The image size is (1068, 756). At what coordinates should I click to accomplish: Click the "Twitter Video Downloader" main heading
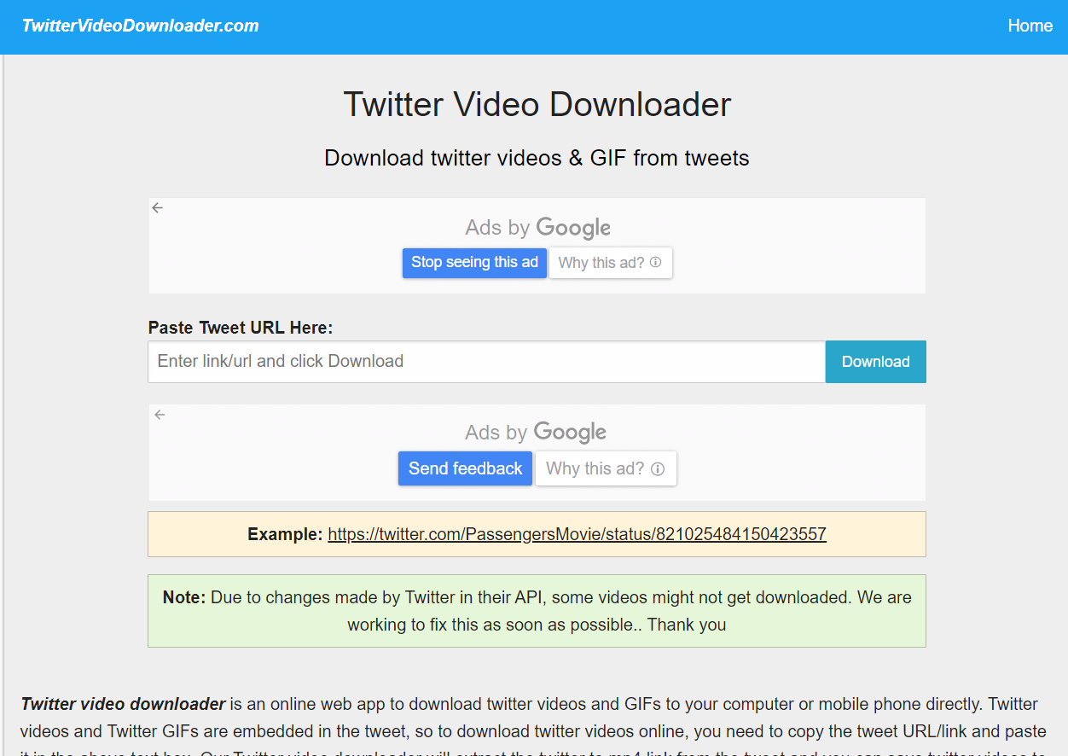537,105
